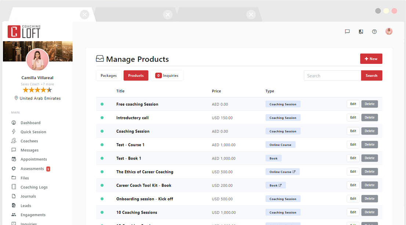Select Quick Session in the sidebar
The width and height of the screenshot is (406, 225).
[x=33, y=132]
